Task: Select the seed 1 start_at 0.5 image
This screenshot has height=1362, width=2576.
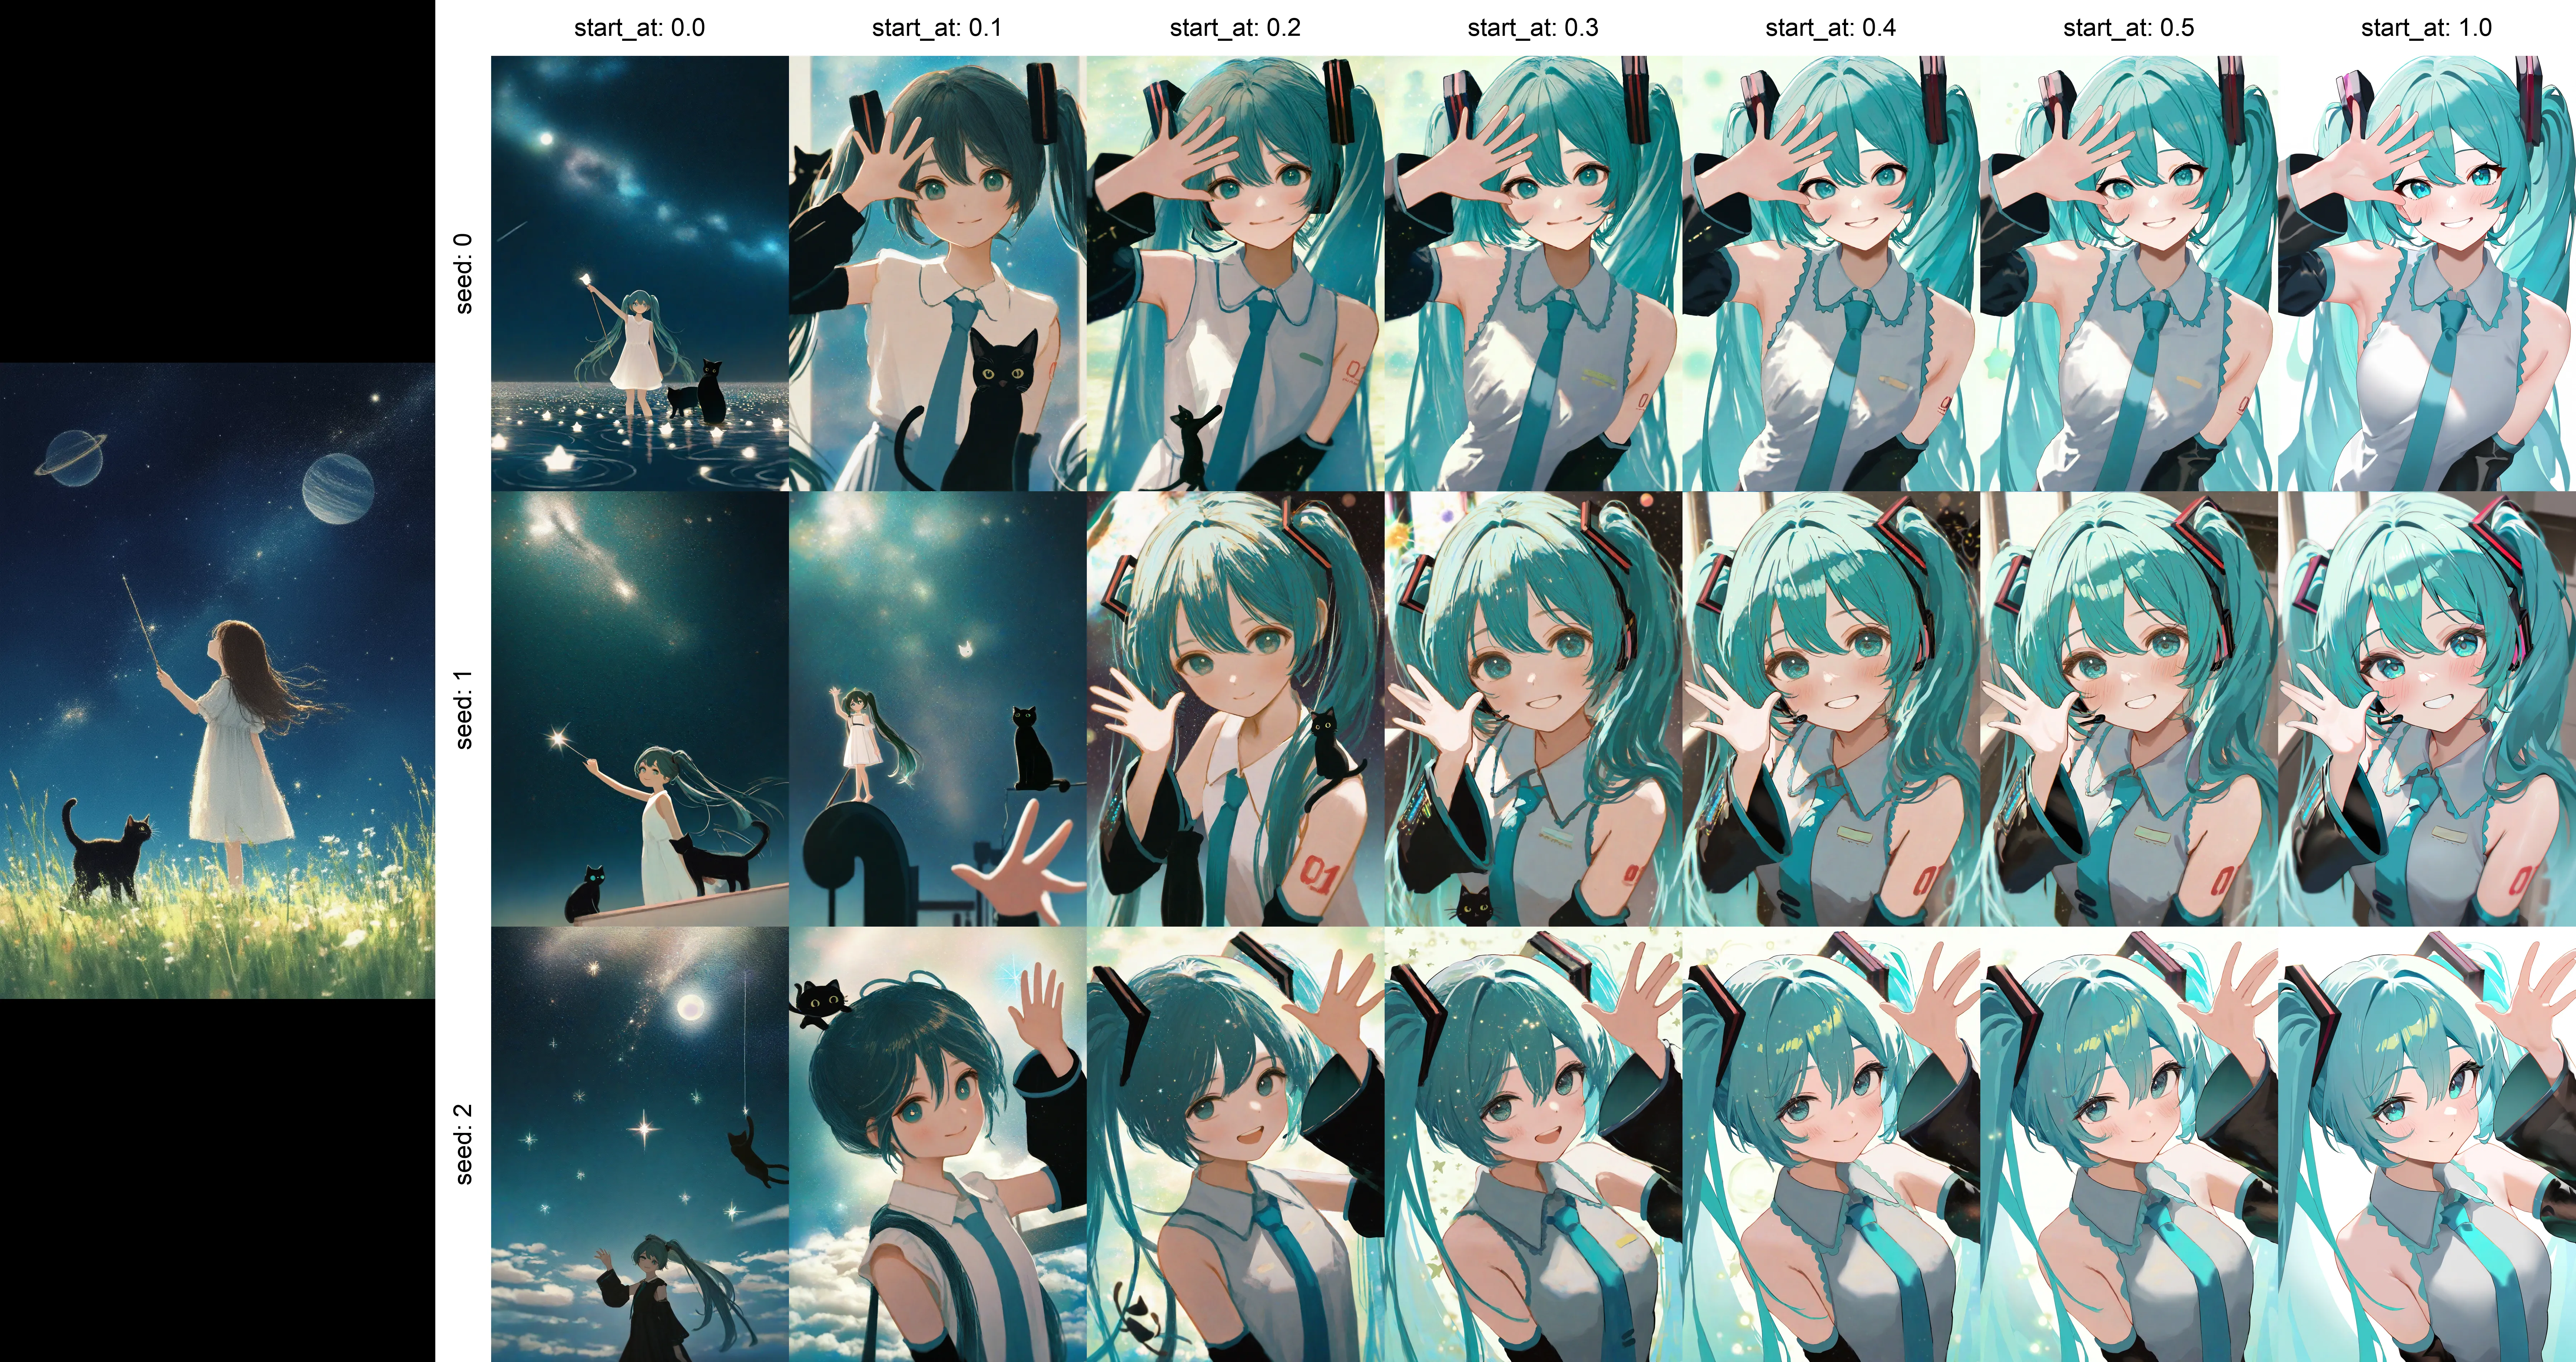Action: (2129, 708)
